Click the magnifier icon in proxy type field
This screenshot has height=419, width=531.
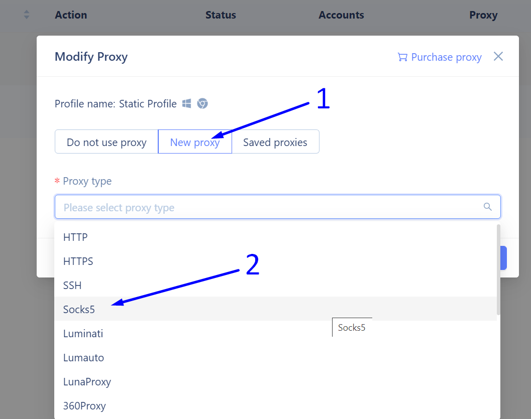487,207
